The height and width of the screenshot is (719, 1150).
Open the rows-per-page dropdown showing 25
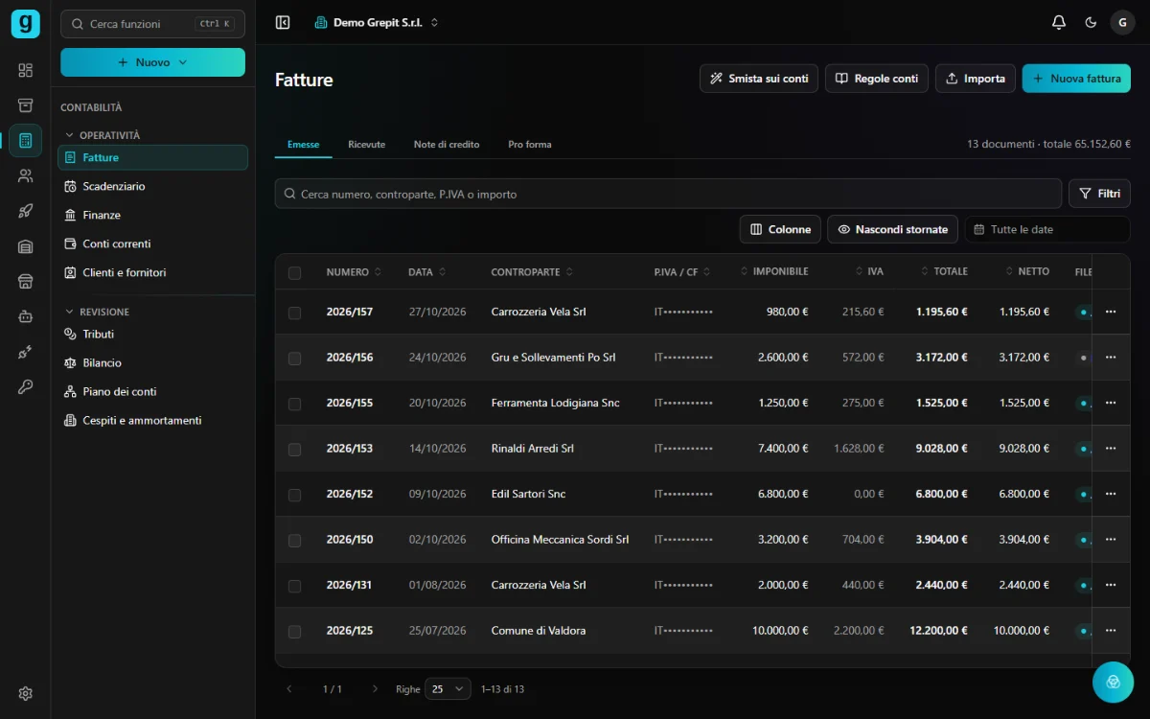448,688
